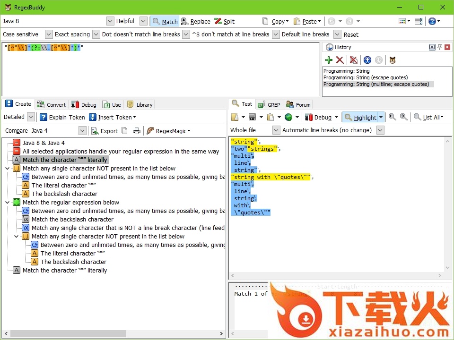The height and width of the screenshot is (340, 454).
Task: Open the Forum tab
Action: pos(298,105)
